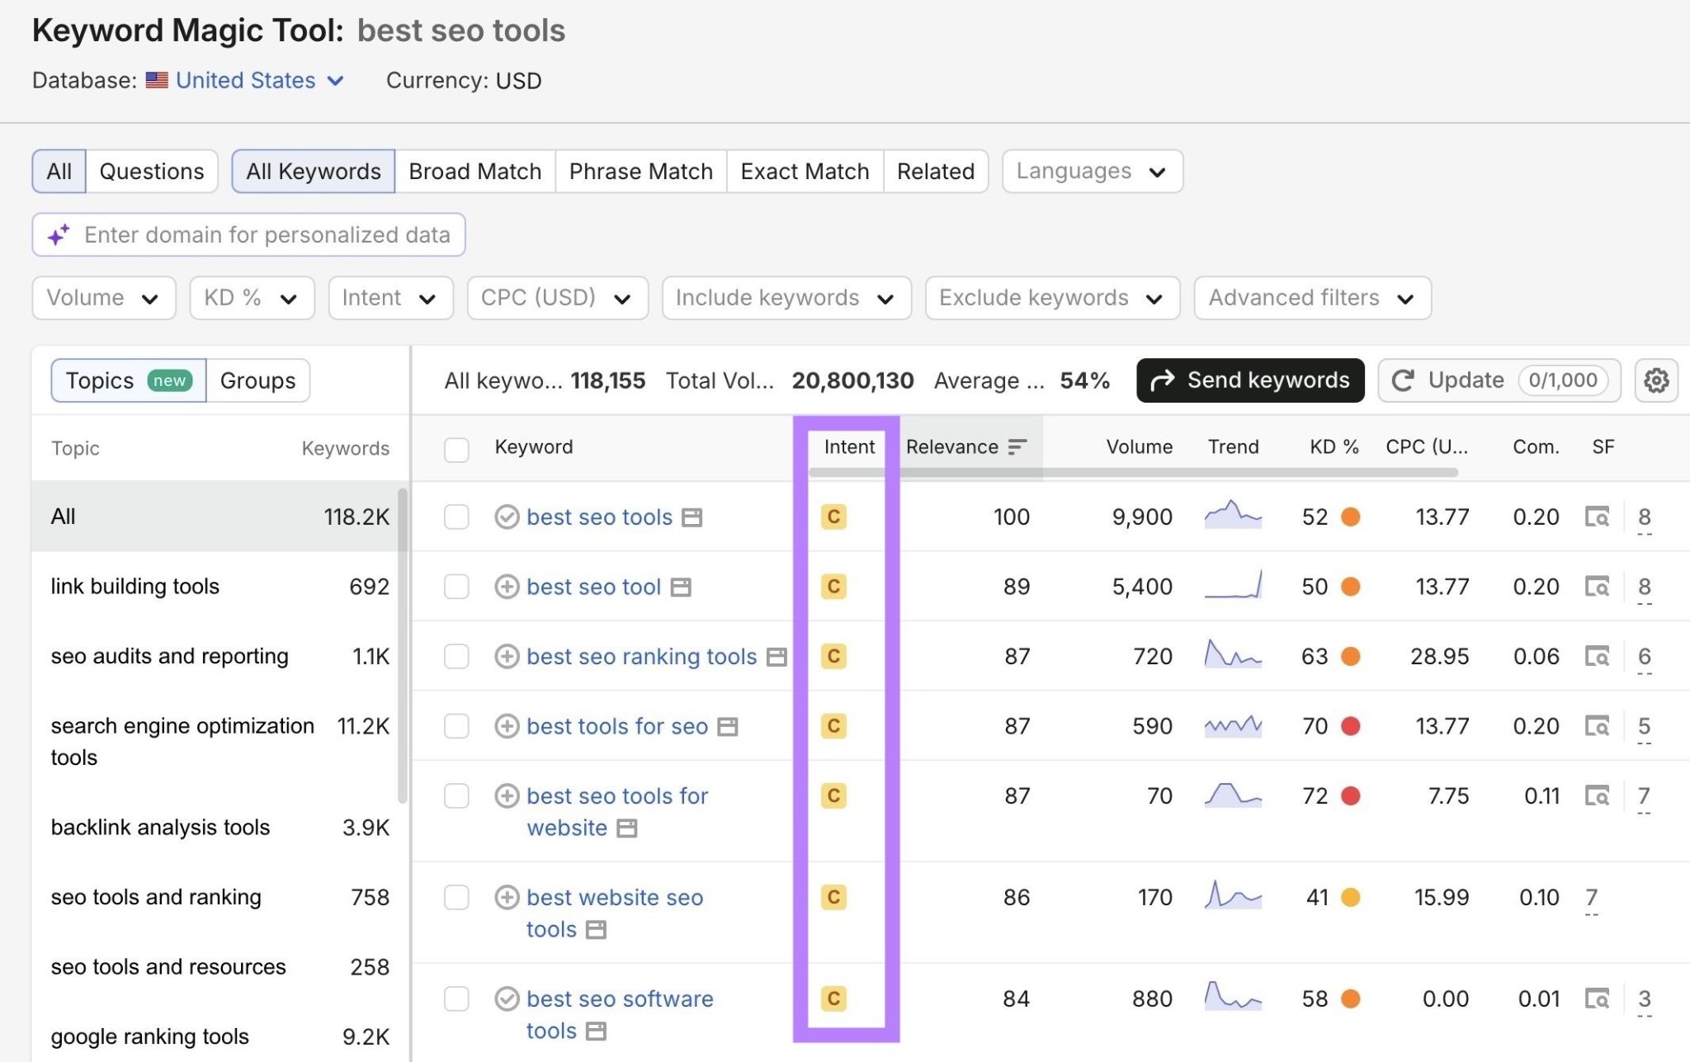
Task: Check the select-all keywords checkbox
Action: point(456,450)
